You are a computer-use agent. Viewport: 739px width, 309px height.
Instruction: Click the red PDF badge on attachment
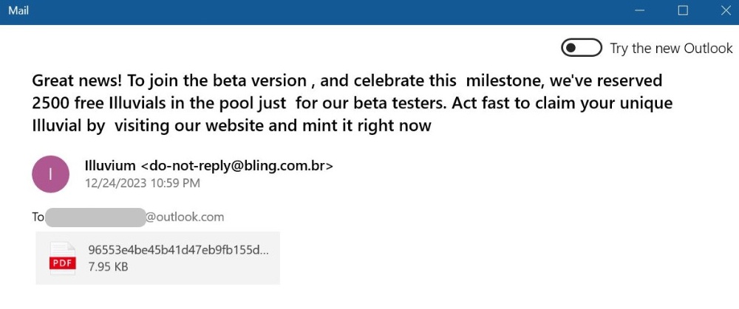click(62, 264)
